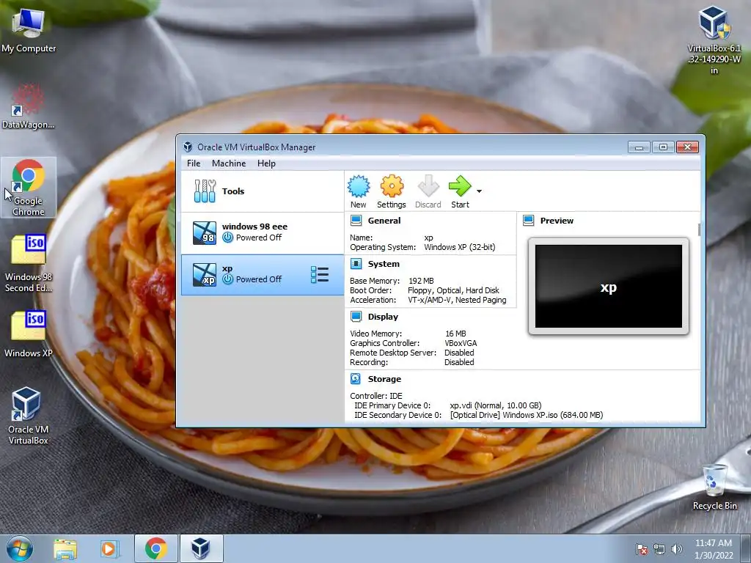Click the Storage section disk icon

[356, 379]
